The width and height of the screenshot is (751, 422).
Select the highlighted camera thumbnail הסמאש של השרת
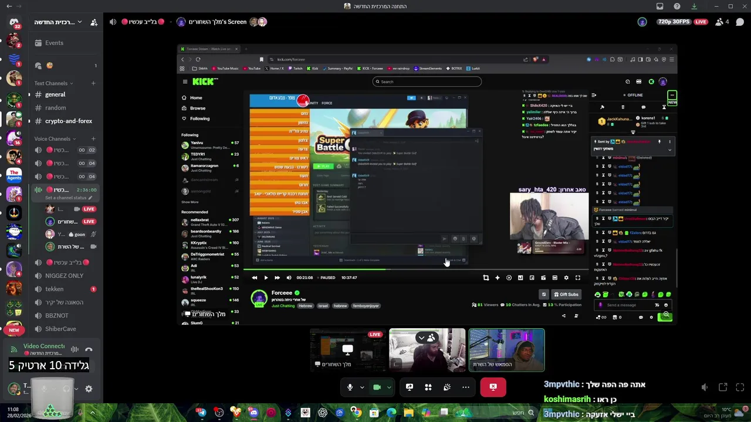(506, 350)
